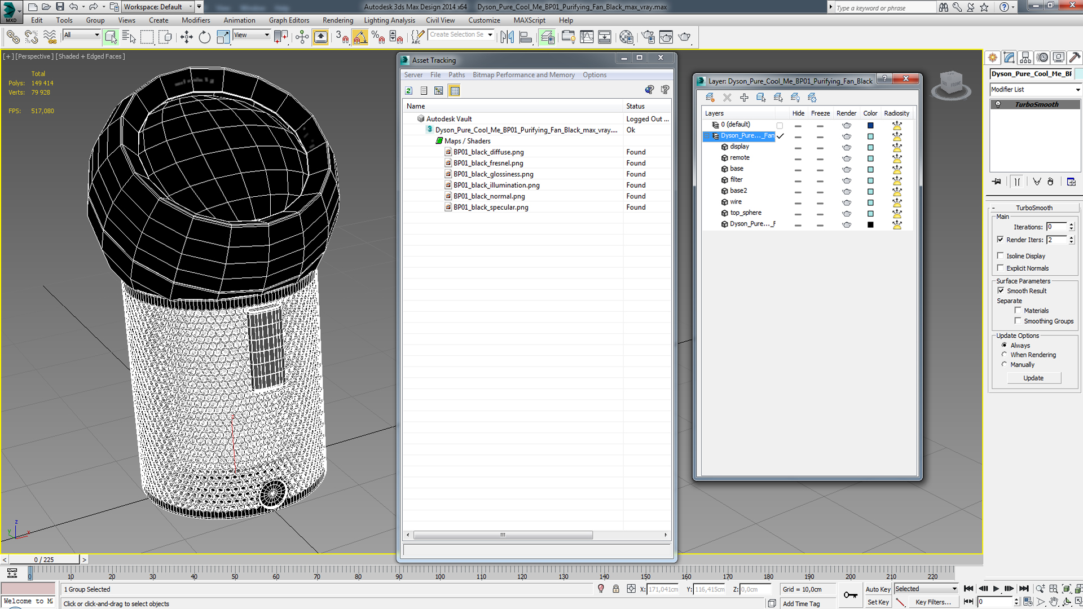Open the Utilities command panel tab
Image resolution: width=1083 pixels, height=609 pixels.
point(1075,58)
